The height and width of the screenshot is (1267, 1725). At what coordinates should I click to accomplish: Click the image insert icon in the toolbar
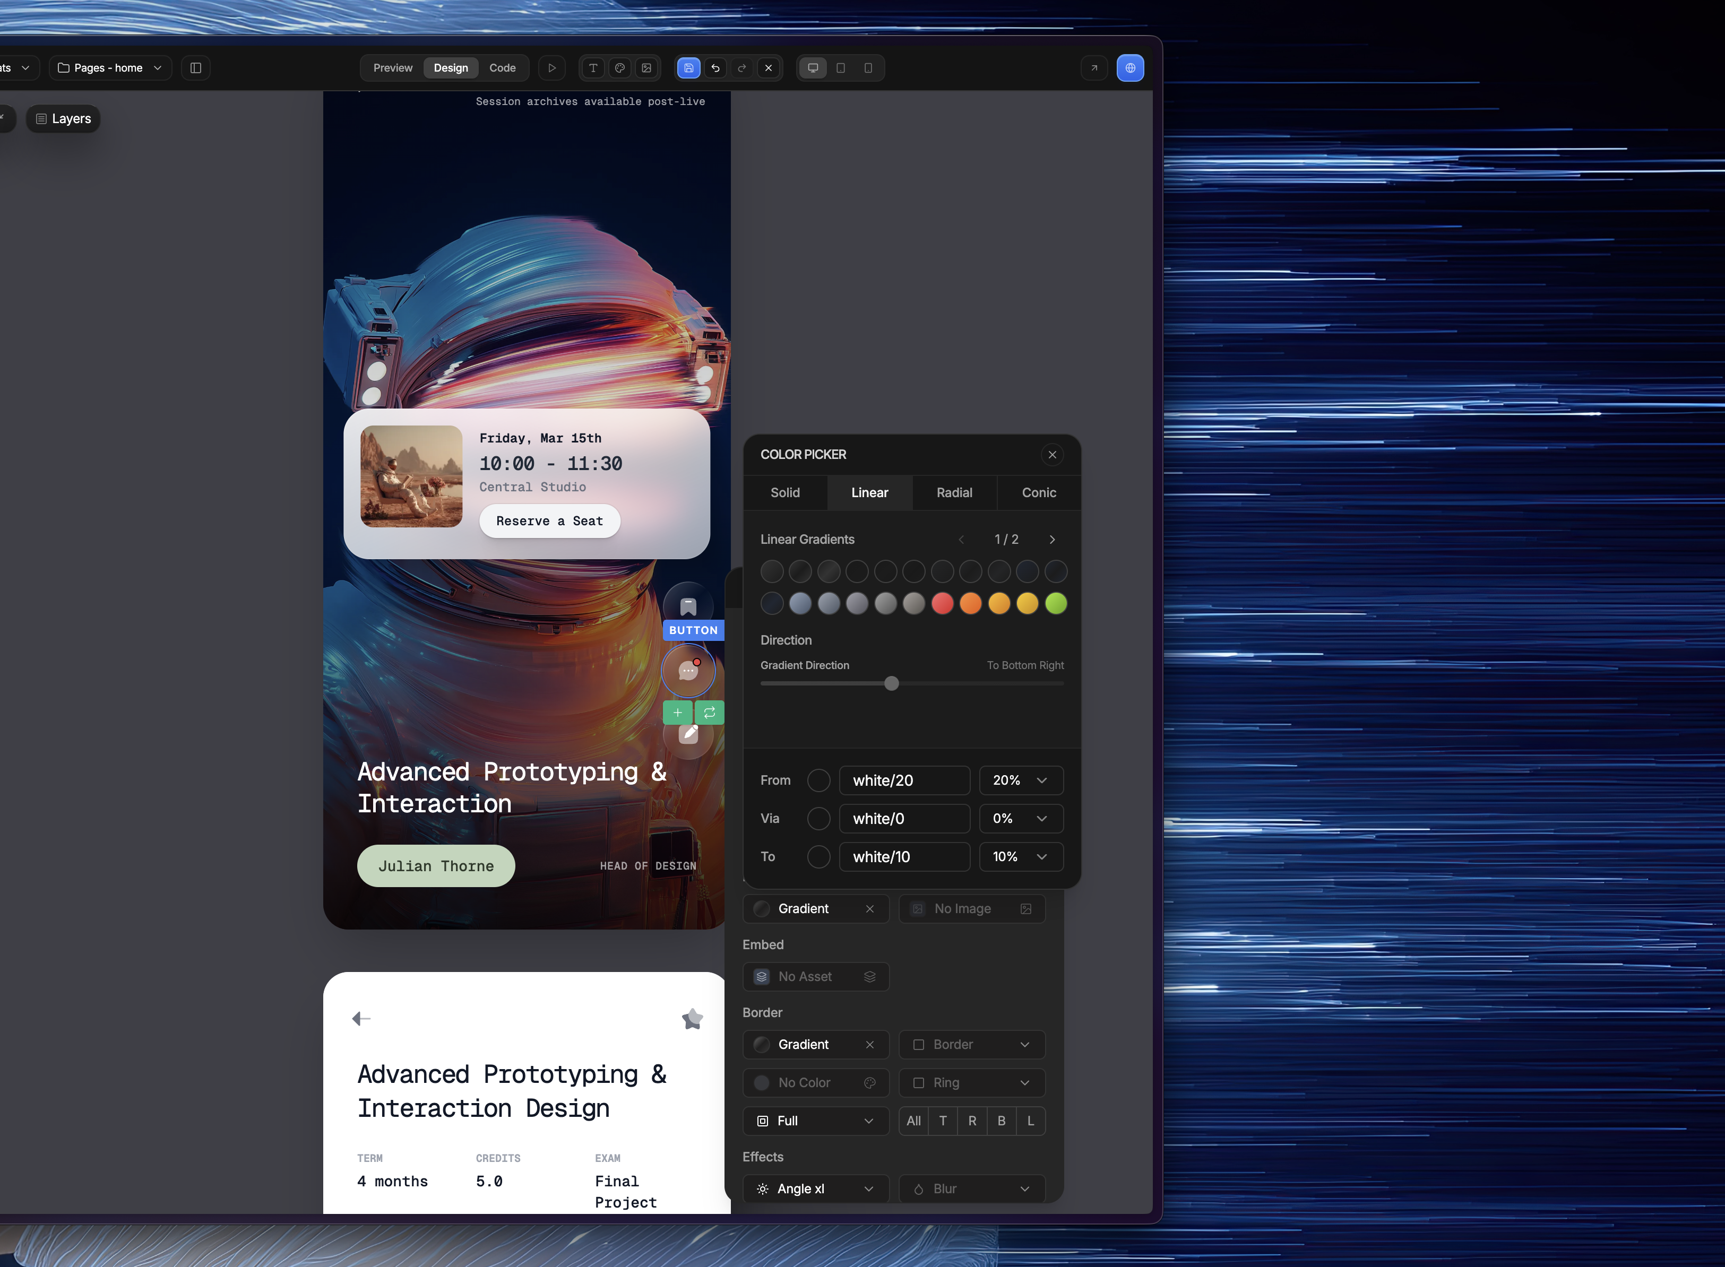646,67
